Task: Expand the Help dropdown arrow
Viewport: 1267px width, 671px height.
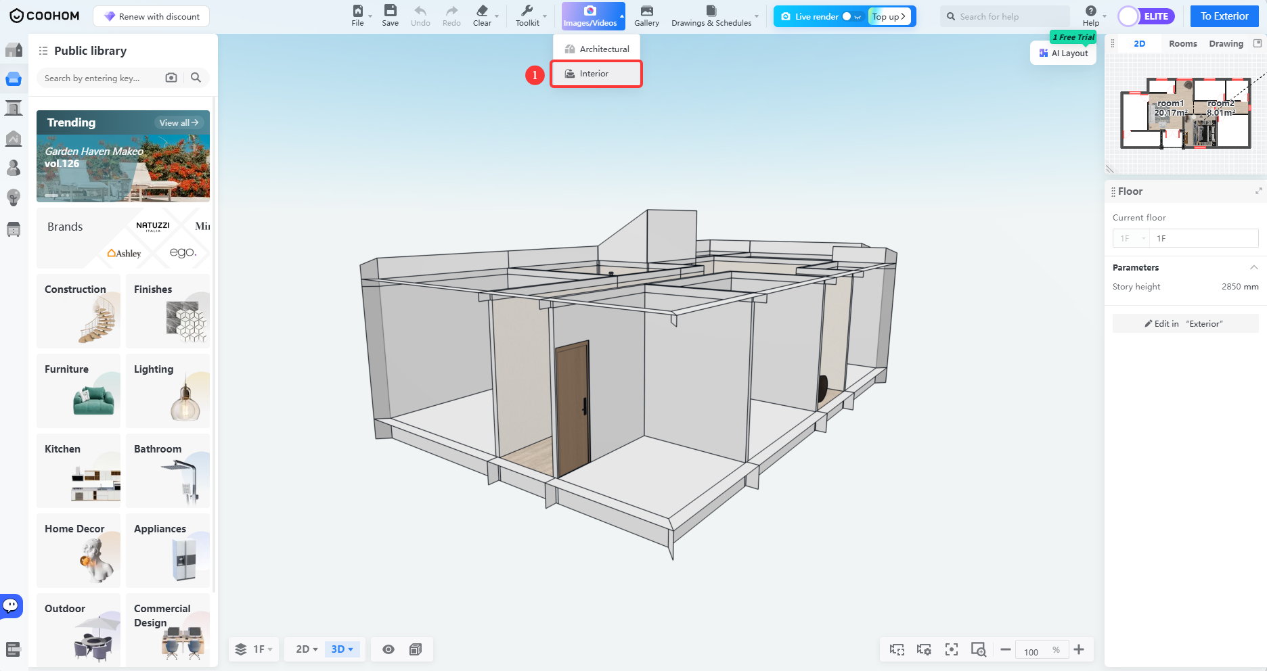Action: pyautogui.click(x=1105, y=16)
